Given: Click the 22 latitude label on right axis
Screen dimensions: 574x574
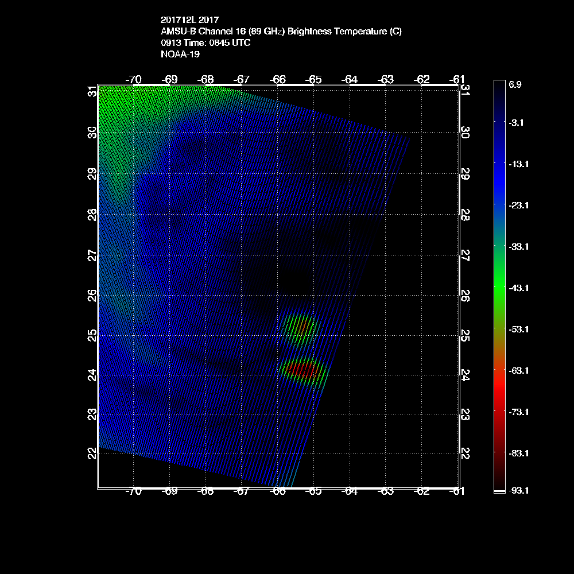Looking at the screenshot, I should (x=466, y=453).
